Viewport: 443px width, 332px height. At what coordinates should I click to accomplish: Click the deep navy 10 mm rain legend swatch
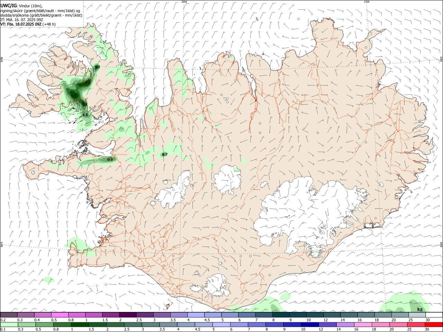click(310, 324)
